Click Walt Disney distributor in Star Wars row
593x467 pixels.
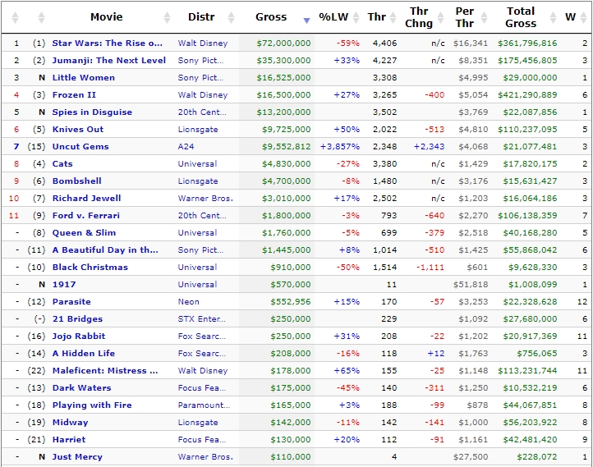(203, 43)
